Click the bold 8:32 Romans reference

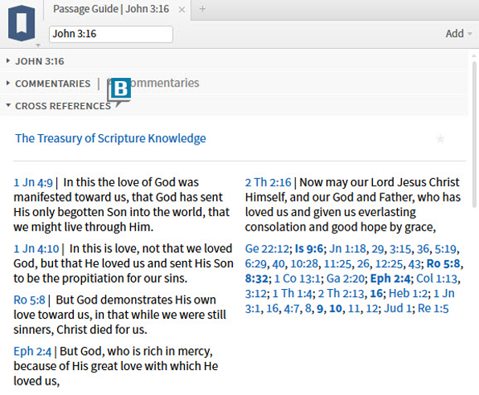(256, 279)
